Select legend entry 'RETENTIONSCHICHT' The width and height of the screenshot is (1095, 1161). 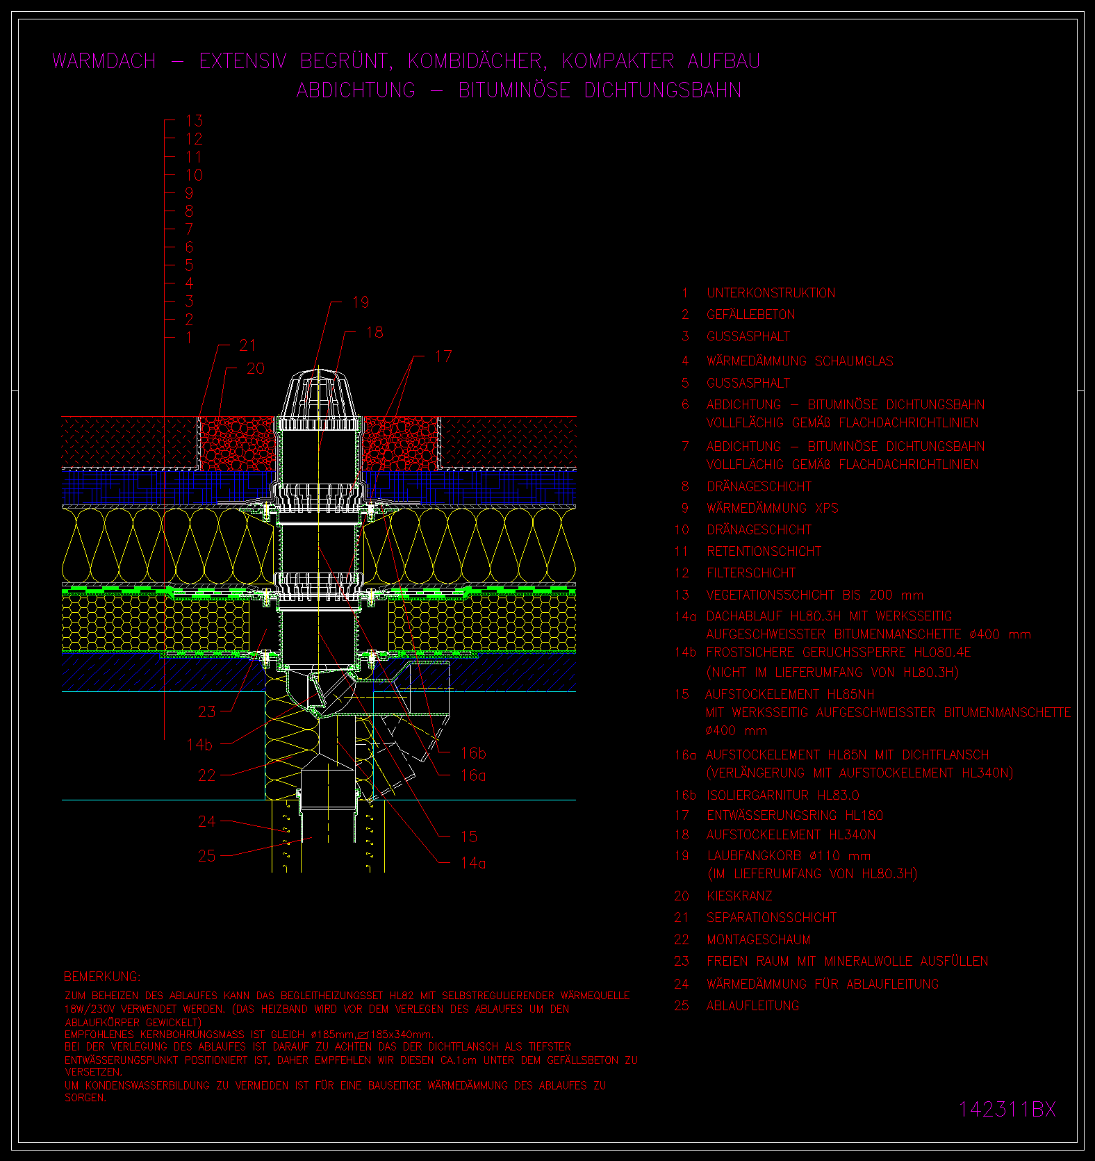pyautogui.click(x=764, y=552)
